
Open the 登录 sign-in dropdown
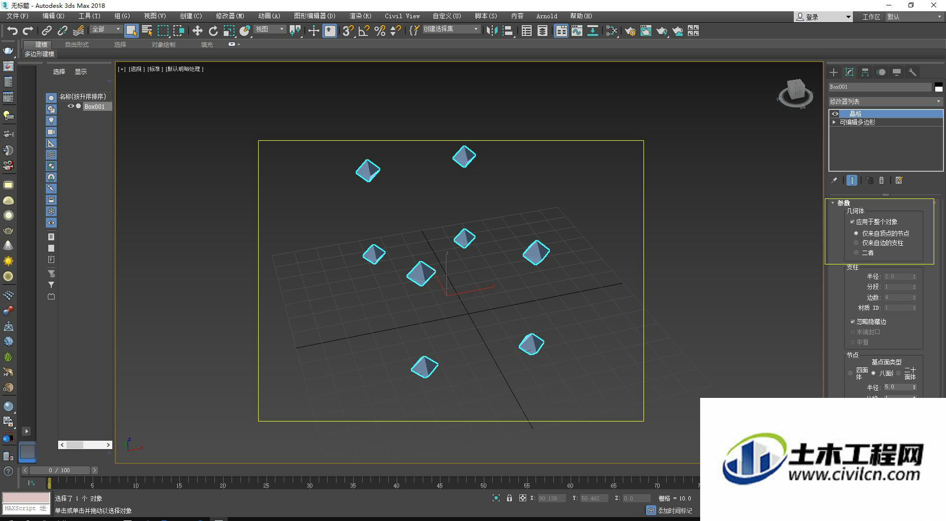823,17
